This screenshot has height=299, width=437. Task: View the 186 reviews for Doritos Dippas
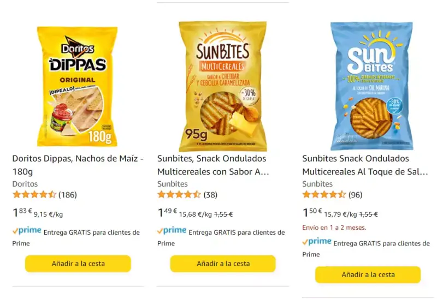[x=68, y=195]
